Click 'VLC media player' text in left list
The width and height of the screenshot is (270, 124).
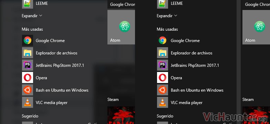52,103
